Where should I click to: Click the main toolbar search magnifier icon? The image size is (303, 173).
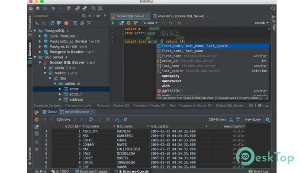[93, 8]
